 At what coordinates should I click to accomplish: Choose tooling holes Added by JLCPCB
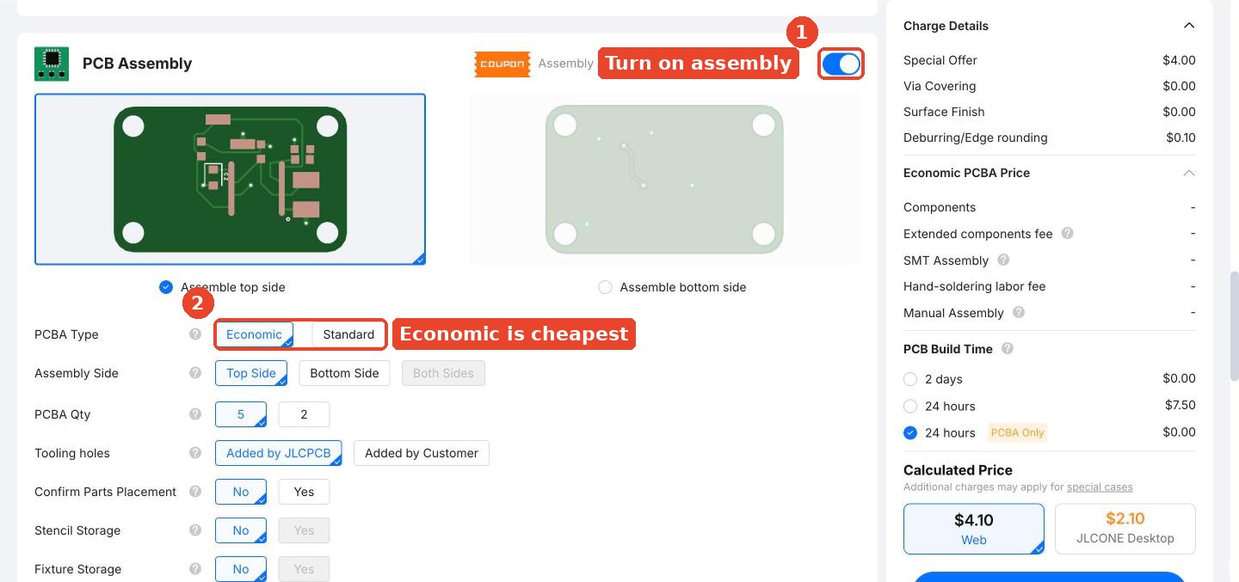click(x=279, y=453)
